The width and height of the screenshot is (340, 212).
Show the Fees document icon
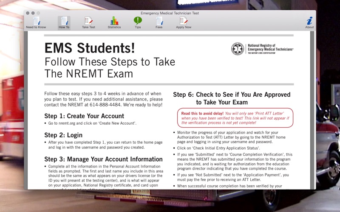pyautogui.click(x=159, y=23)
